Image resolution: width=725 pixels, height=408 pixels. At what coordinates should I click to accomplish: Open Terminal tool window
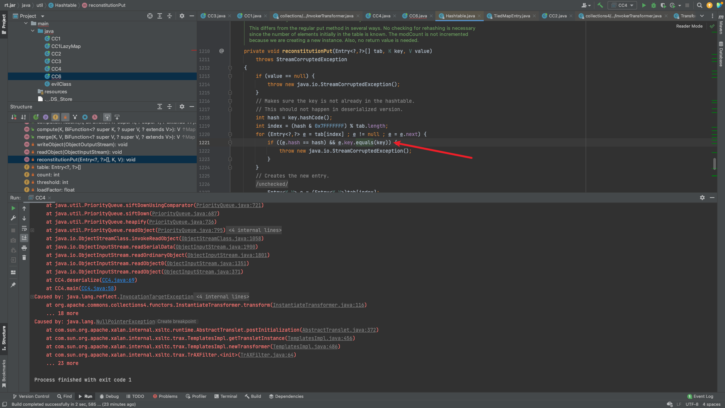click(225, 396)
